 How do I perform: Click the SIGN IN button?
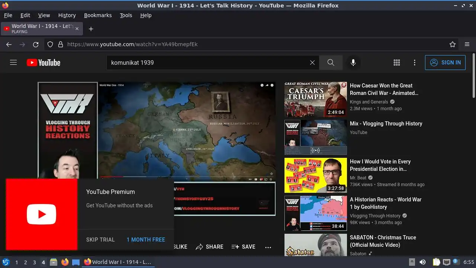[x=445, y=63]
